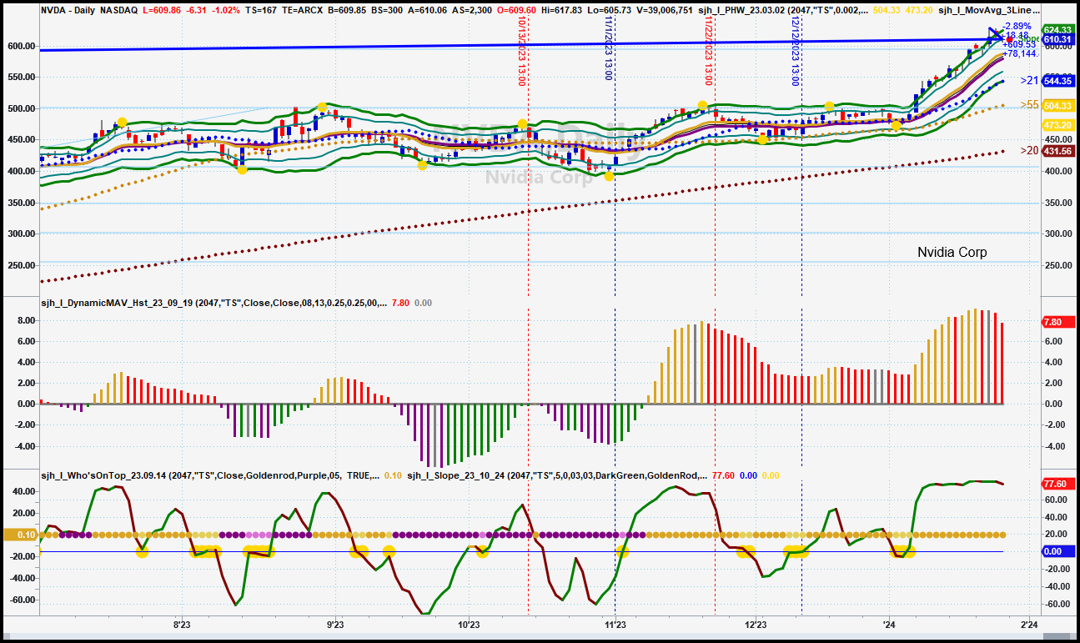Click the 8'23 date on time axis
This screenshot has height=643, width=1080.
click(x=182, y=624)
